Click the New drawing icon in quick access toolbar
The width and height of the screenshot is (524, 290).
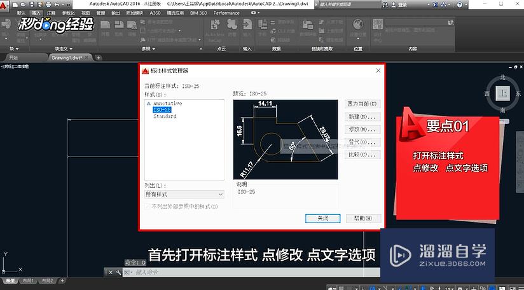coord(15,4)
